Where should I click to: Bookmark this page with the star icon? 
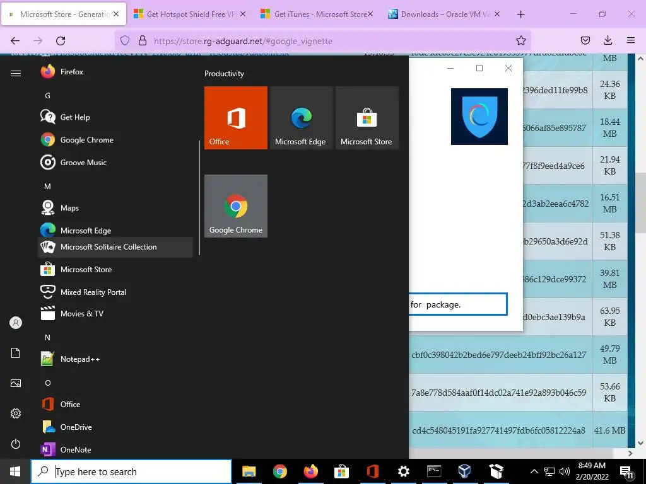520,40
